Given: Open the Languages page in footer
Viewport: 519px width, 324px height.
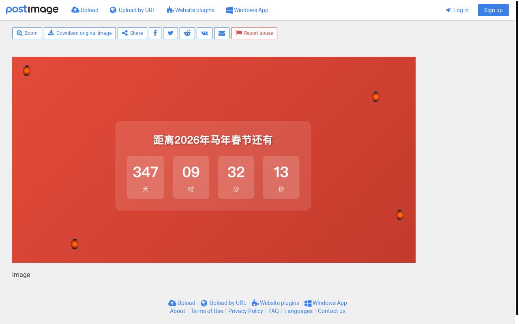Looking at the screenshot, I should [298, 311].
